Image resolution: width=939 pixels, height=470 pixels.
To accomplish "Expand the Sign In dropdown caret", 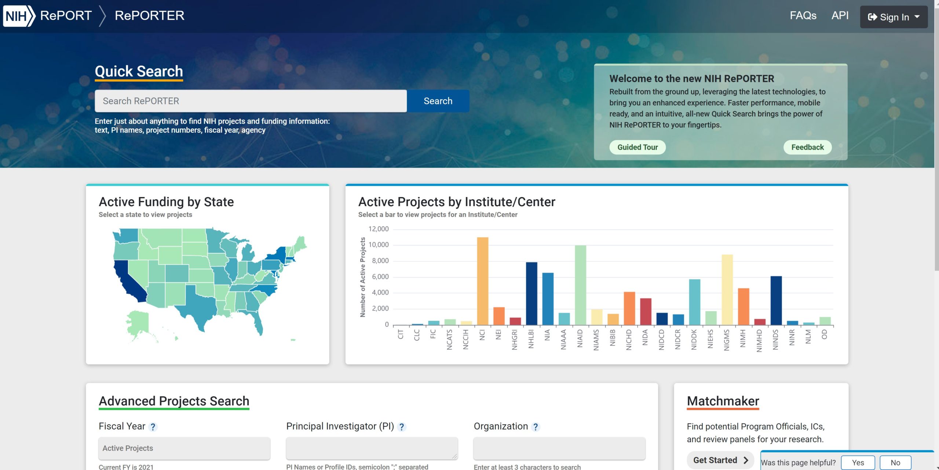I will click(917, 17).
